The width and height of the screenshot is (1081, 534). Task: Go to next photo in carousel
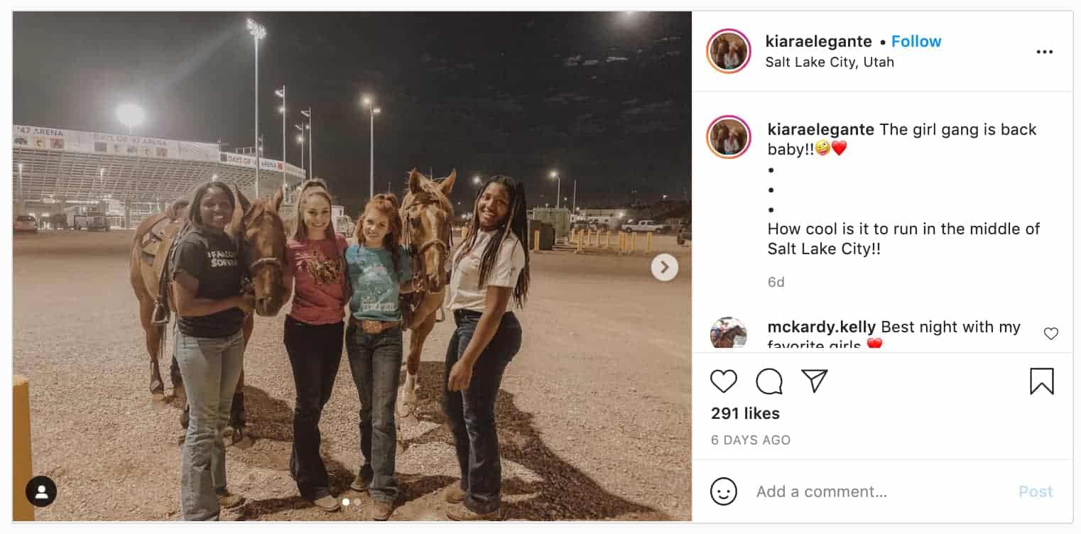(665, 267)
